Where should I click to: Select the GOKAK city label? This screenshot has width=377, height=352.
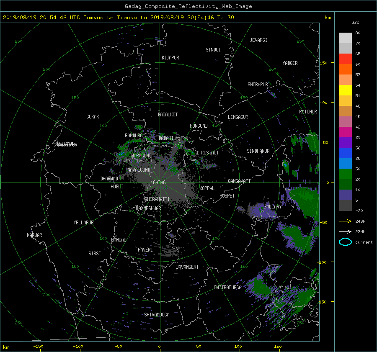93,117
